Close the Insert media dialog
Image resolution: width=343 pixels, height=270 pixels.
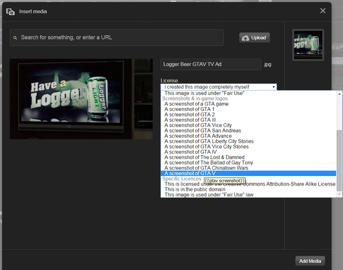pos(323,11)
